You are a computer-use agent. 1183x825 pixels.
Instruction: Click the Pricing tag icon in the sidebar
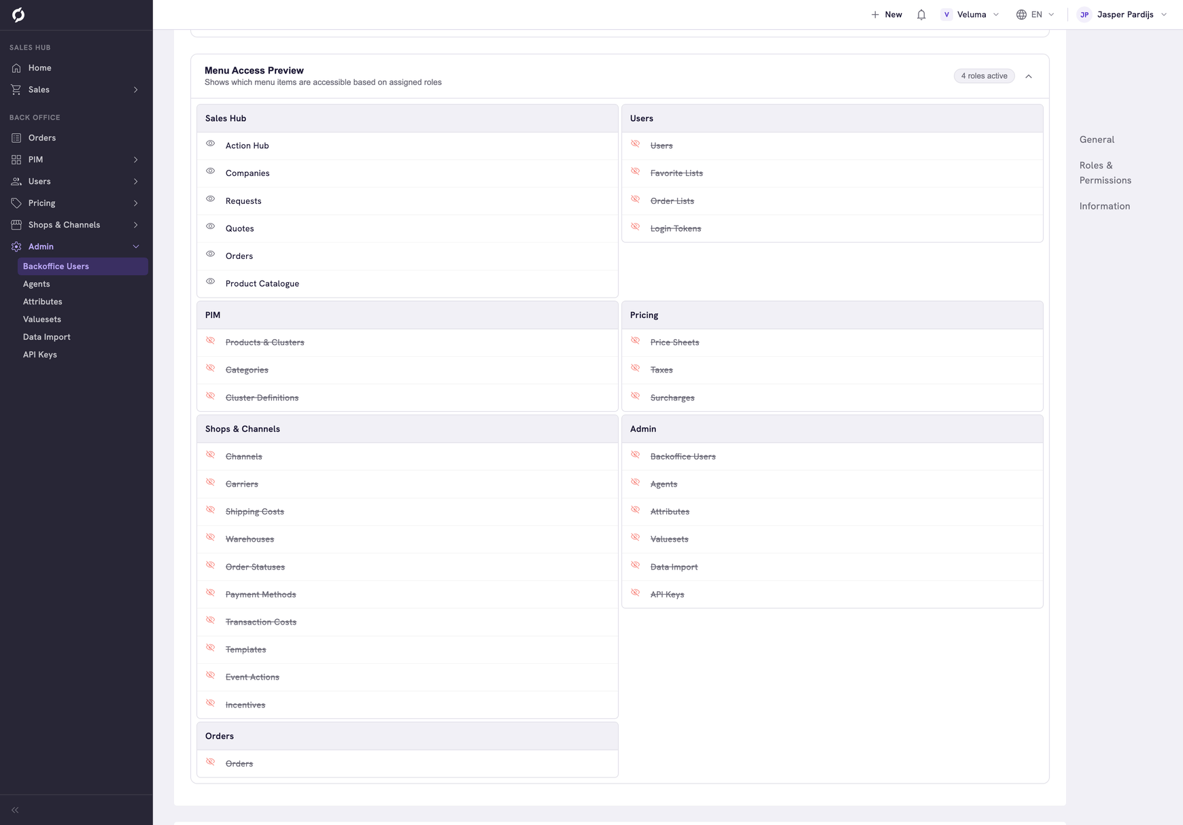tap(16, 203)
